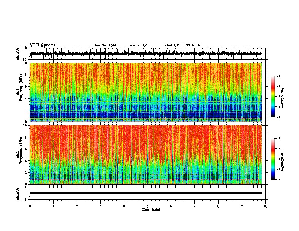Click time axis tick label "1"

point(53,206)
